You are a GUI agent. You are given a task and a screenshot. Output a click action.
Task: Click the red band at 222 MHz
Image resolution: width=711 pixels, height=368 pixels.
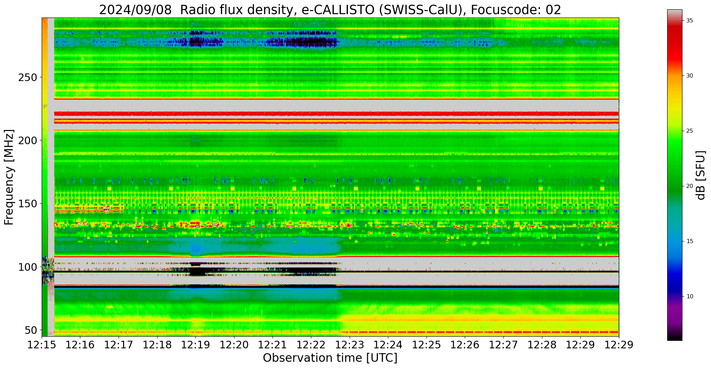tap(336, 113)
